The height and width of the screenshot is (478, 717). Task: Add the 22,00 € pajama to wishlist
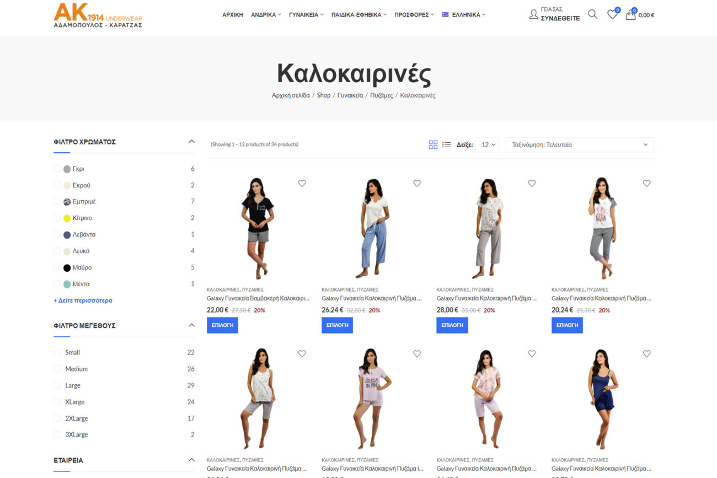point(302,184)
